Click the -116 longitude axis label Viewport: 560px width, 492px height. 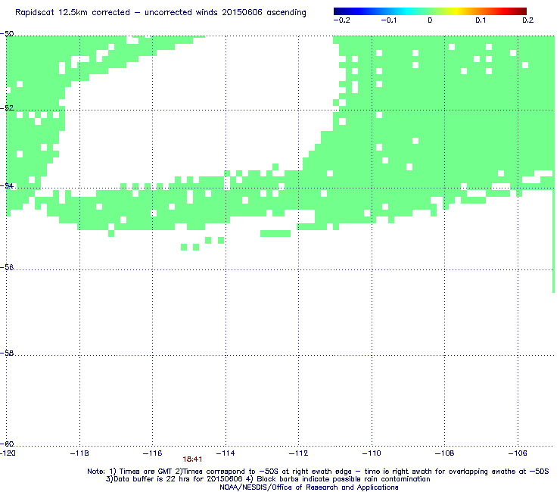tap(153, 453)
